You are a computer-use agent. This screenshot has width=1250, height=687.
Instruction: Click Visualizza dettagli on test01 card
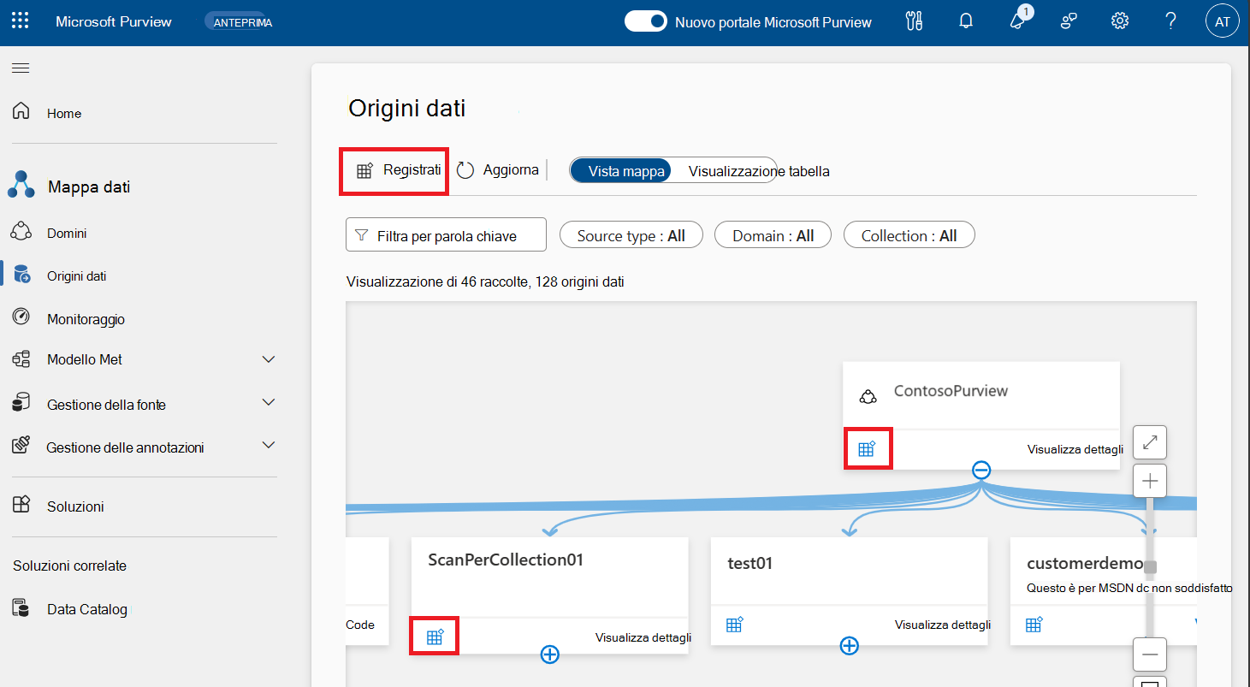(x=943, y=625)
